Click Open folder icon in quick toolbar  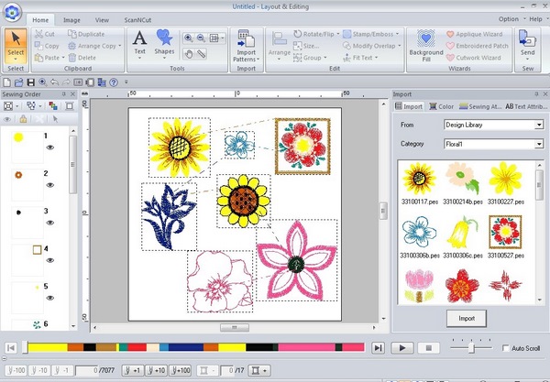tap(19, 82)
